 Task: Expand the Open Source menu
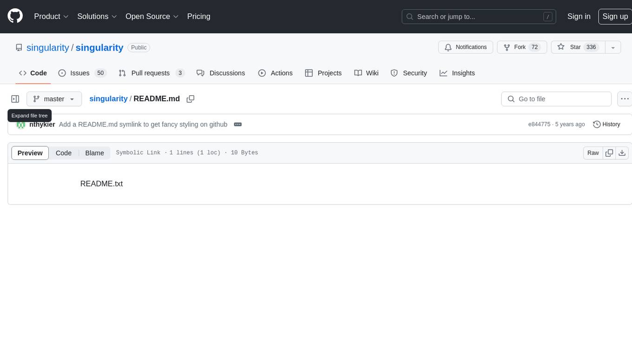[x=152, y=16]
